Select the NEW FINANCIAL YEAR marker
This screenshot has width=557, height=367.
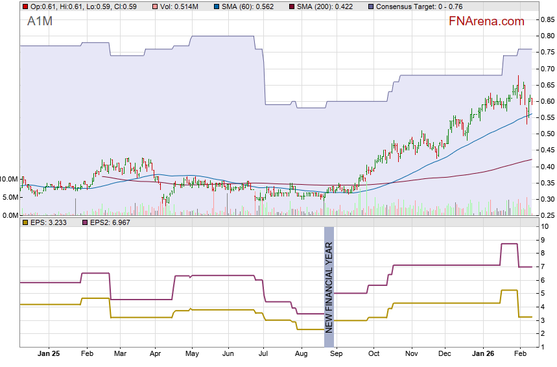click(329, 281)
